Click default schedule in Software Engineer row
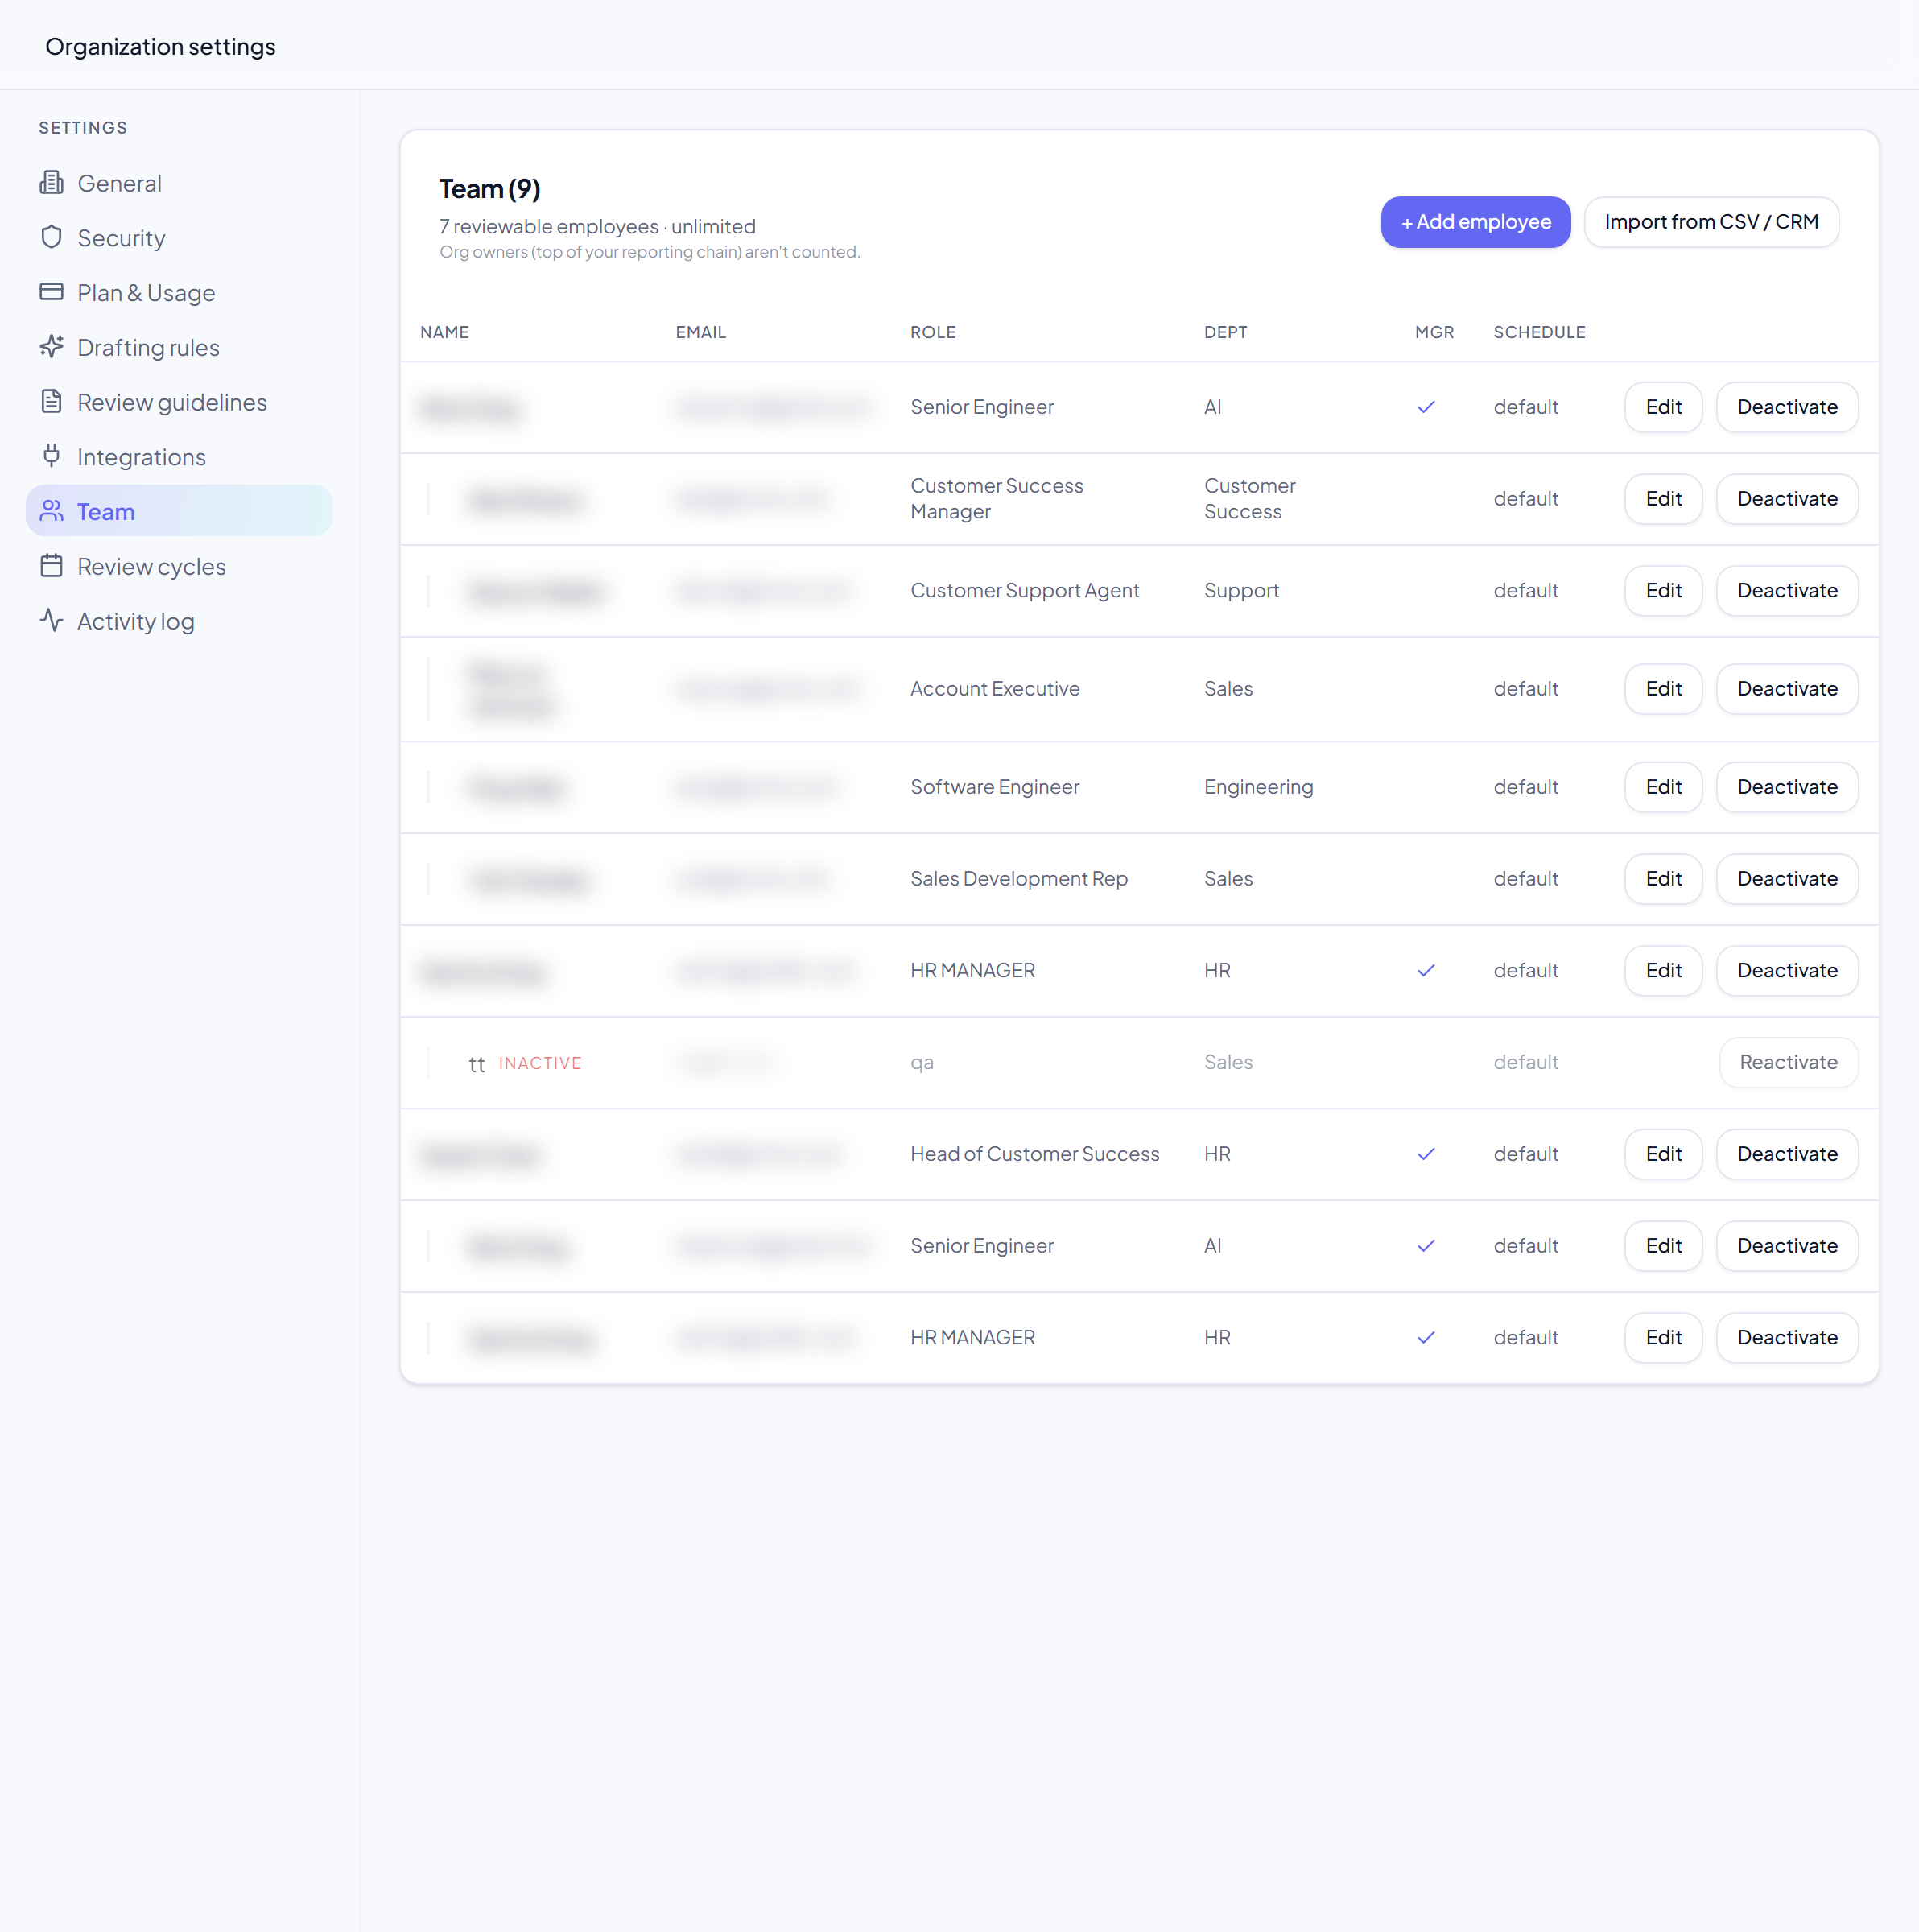This screenshot has height=1932, width=1919. click(x=1525, y=787)
